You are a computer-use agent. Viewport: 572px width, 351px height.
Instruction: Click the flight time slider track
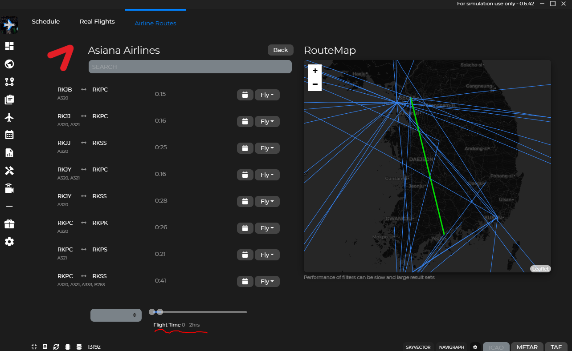(x=200, y=312)
